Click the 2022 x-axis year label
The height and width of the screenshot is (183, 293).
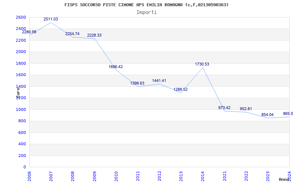pyautogui.click(x=246, y=176)
